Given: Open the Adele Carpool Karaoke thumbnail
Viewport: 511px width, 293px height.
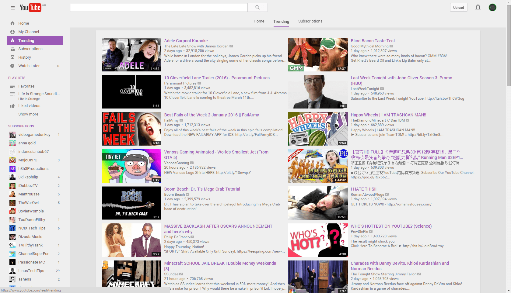Looking at the screenshot, I should 131,55.
